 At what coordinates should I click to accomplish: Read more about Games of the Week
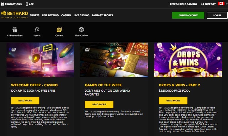[99, 104]
